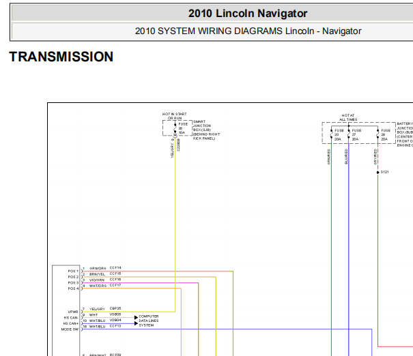
Task: Click the VDB04 circuit code
Action: [x=115, y=321]
